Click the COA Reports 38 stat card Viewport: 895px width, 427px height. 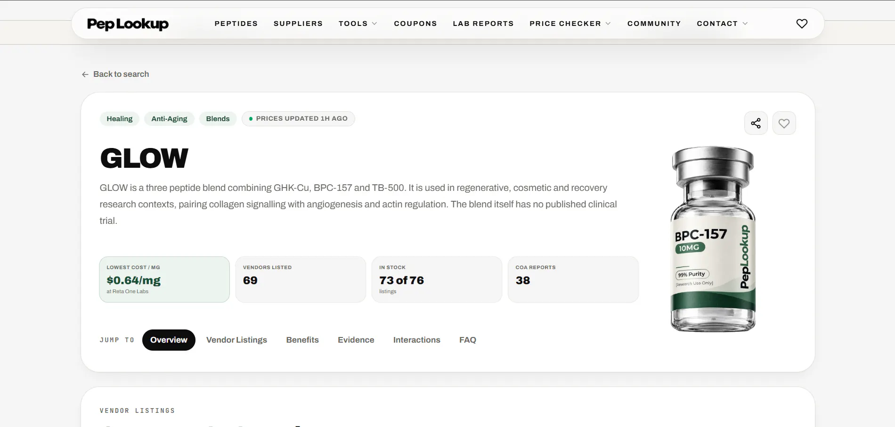(573, 279)
